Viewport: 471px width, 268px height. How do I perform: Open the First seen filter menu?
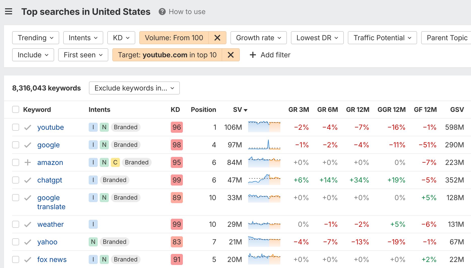point(83,55)
